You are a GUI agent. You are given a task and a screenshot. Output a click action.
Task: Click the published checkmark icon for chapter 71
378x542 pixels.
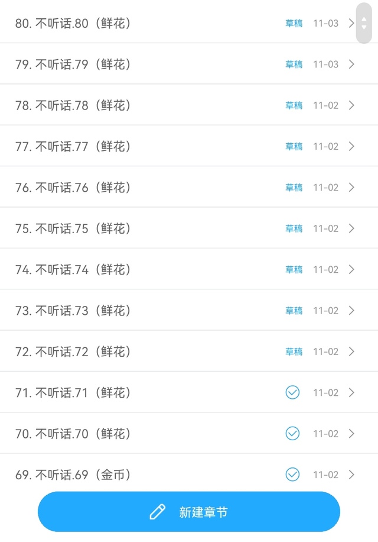coord(292,392)
